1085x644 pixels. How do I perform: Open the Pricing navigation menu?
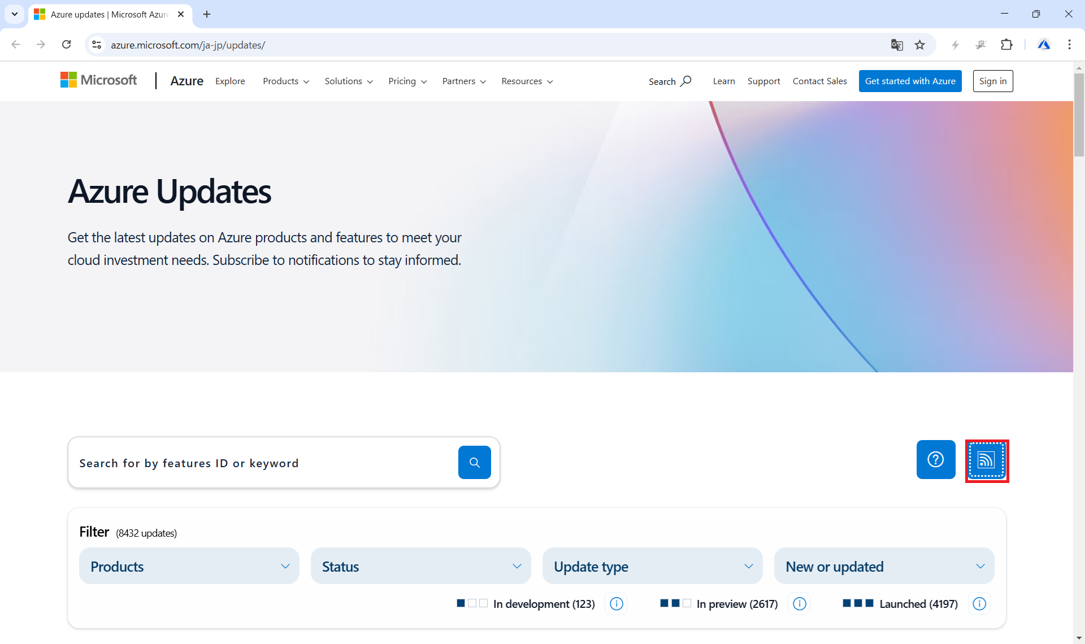[407, 81]
